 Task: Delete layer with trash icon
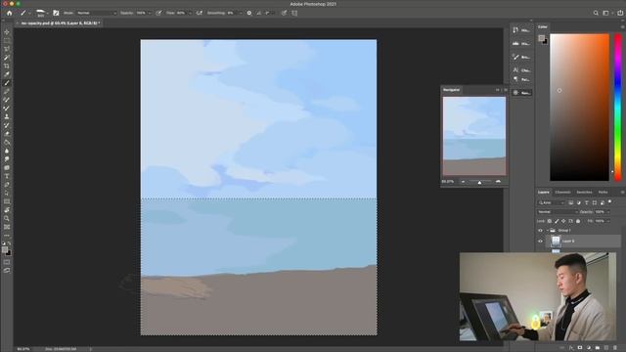tap(615, 348)
